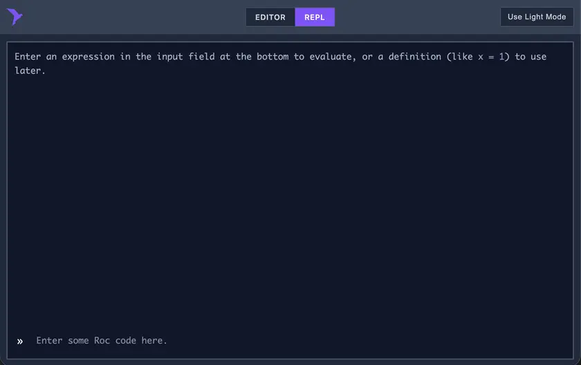Image resolution: width=581 pixels, height=365 pixels.
Task: Switch to the EDITOR tab
Action: tap(270, 17)
